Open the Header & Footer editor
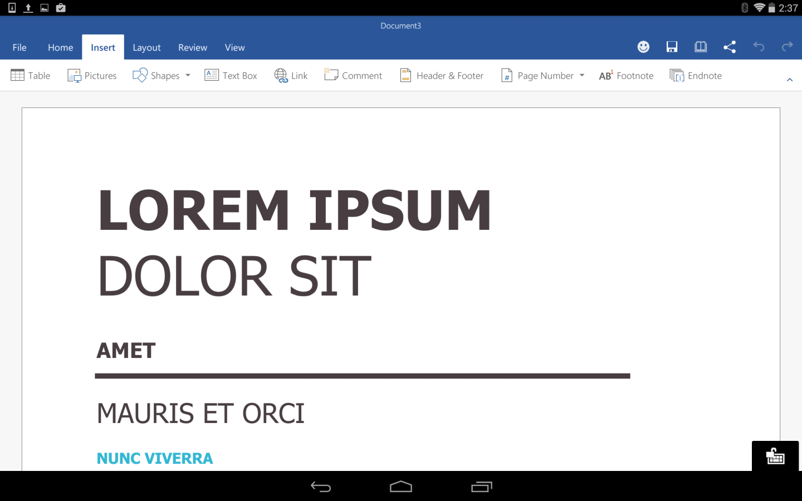 (x=441, y=75)
